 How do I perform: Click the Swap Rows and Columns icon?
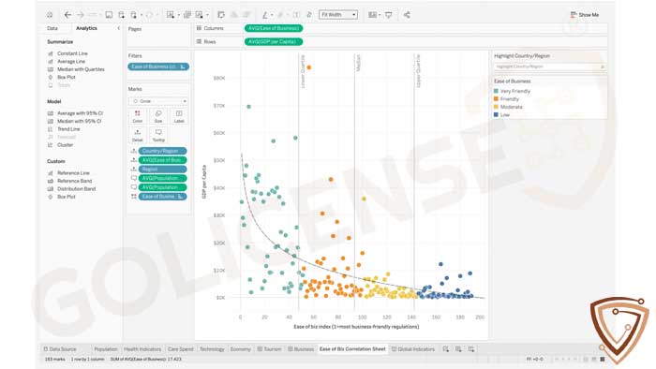click(x=221, y=15)
